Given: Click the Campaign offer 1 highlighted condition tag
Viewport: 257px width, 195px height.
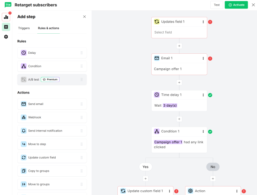Looking at the screenshot, I should pos(168,142).
